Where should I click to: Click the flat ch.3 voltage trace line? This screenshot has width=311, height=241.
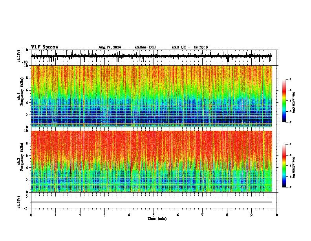[x=152, y=202]
